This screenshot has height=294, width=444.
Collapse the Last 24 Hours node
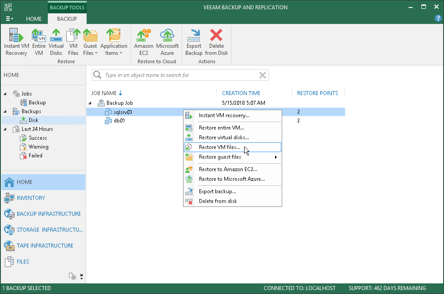tap(5, 129)
